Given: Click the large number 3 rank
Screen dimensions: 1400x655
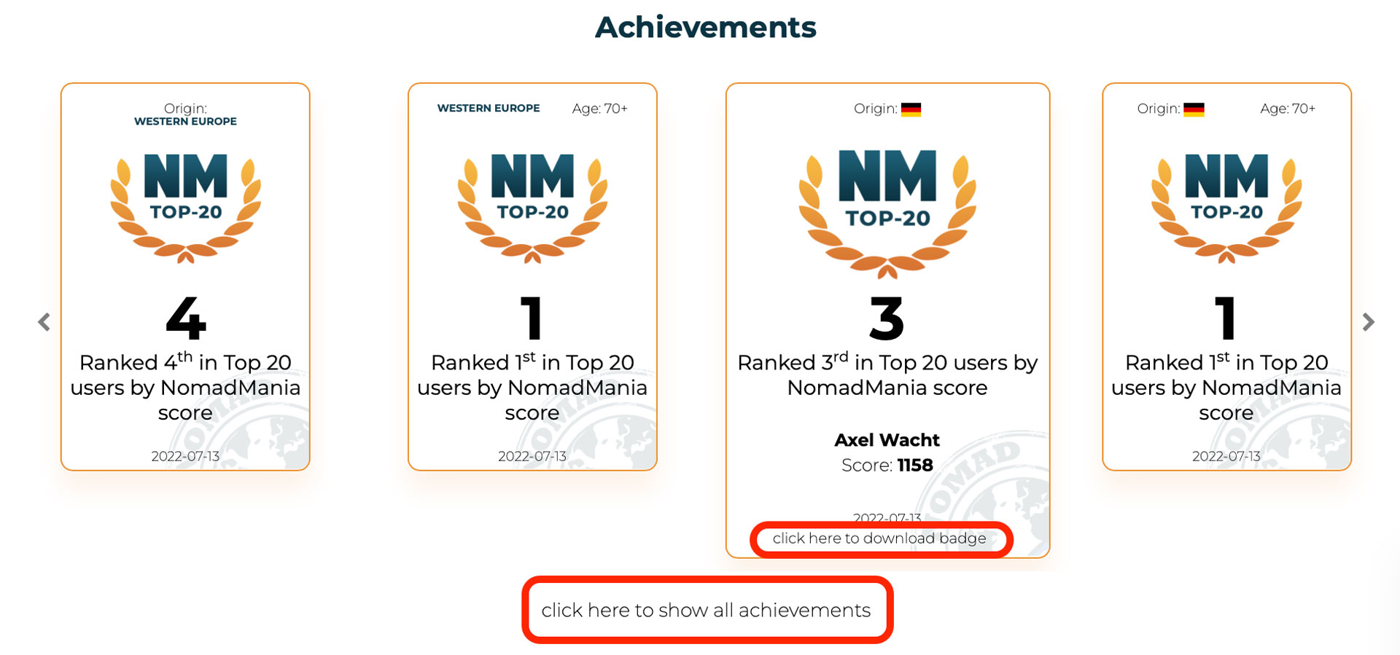Looking at the screenshot, I should tap(887, 319).
